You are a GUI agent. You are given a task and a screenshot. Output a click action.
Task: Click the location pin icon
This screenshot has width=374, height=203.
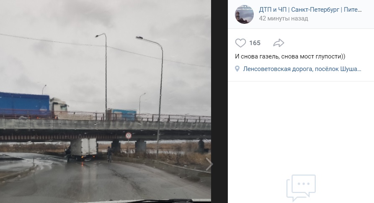pos(237,69)
